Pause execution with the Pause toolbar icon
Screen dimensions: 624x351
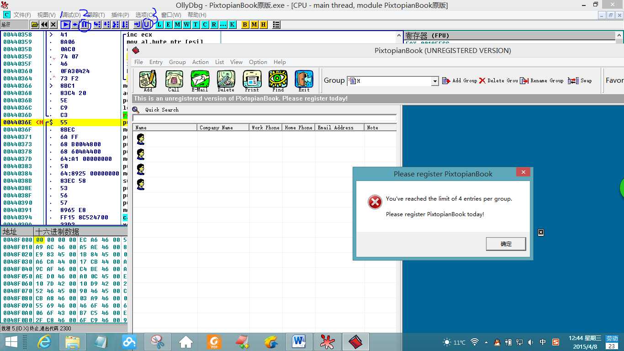pyautogui.click(x=85, y=25)
